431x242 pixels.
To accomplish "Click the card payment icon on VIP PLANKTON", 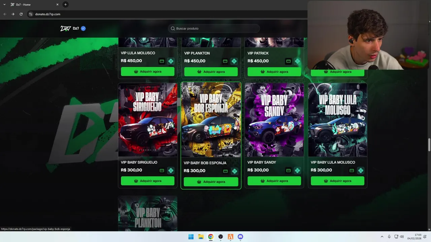I will [225, 61].
